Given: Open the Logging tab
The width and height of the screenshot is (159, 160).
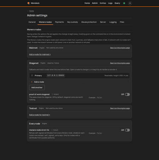Looking at the screenshot, I should (x=113, y=22).
